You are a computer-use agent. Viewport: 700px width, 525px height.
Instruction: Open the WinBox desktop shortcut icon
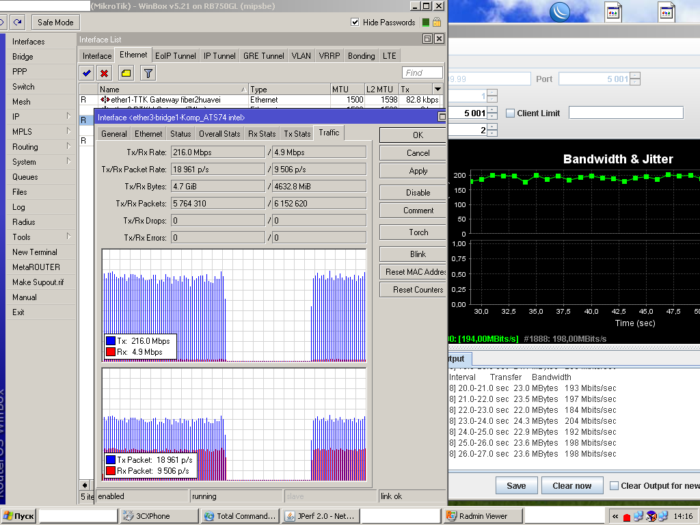(561, 12)
